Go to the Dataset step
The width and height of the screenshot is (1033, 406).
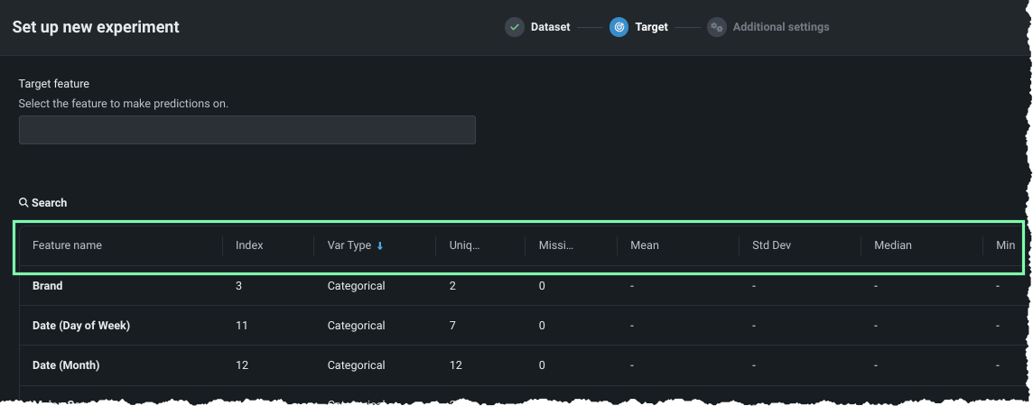[550, 27]
